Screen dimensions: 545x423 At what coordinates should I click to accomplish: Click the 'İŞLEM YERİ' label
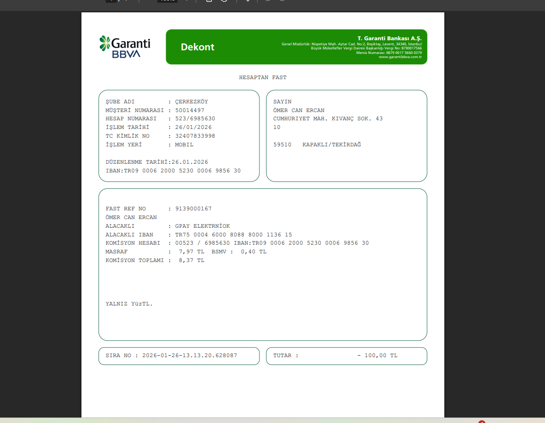click(x=124, y=145)
